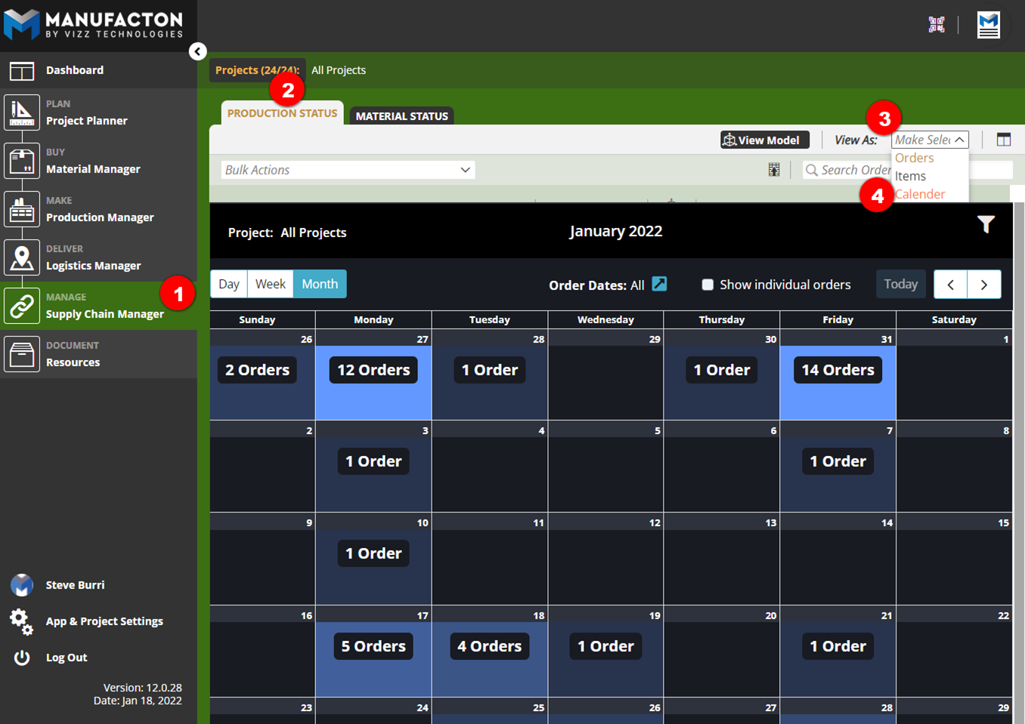Image resolution: width=1025 pixels, height=724 pixels.
Task: Collapse the left sidebar arrow
Action: tap(197, 51)
